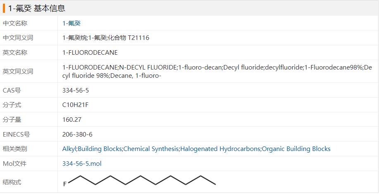Image resolution: width=379 pixels, height=195 pixels.
Task: Click the 结构式 row label
Action: [12, 182]
